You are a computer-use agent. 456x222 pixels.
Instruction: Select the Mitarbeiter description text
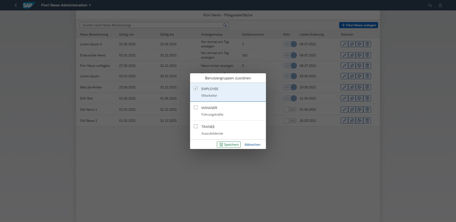click(x=209, y=96)
